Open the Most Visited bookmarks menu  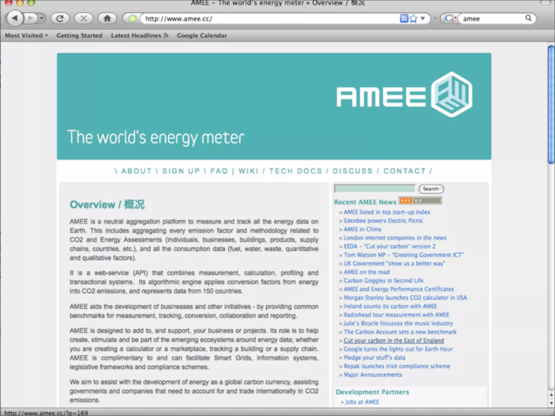click(26, 35)
